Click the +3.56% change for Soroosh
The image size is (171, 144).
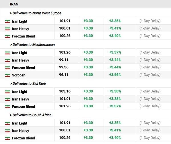click(x=115, y=75)
